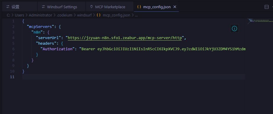Screen dimensions: 273x114
Task: Open the Administrator breadcrumb folder
Action: 40,15
